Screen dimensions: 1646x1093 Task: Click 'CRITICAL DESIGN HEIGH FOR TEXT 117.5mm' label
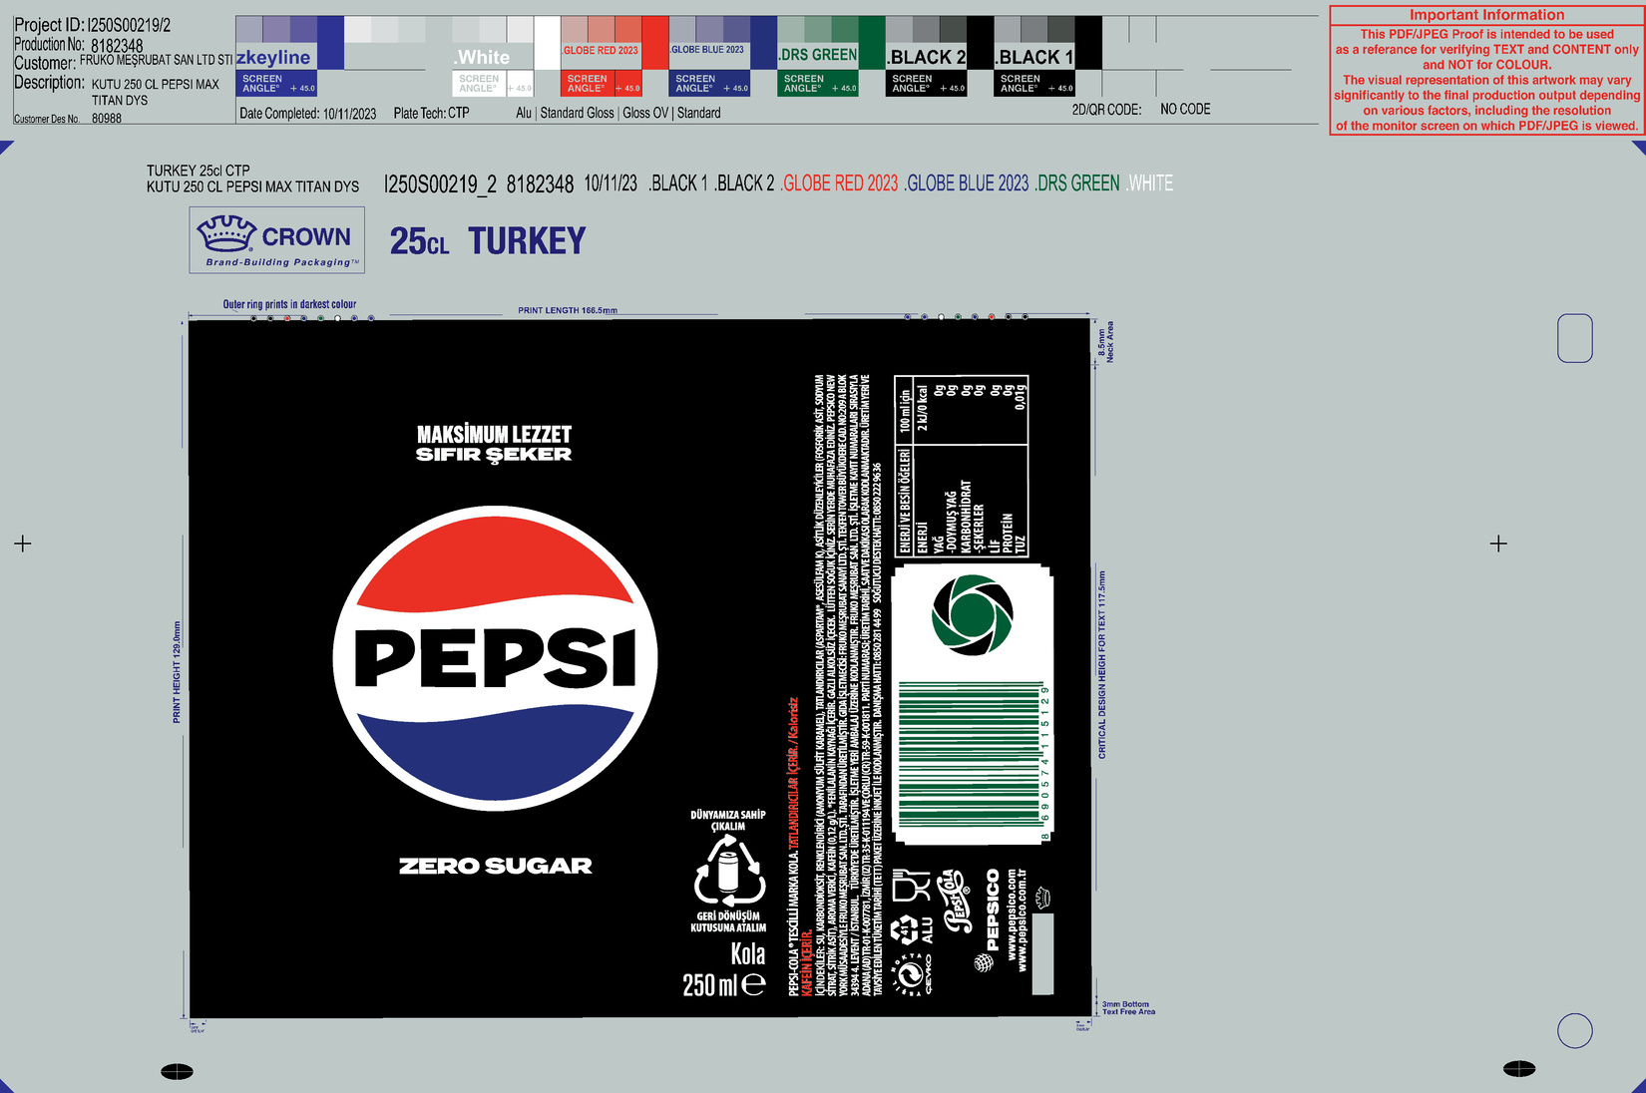tap(1102, 664)
